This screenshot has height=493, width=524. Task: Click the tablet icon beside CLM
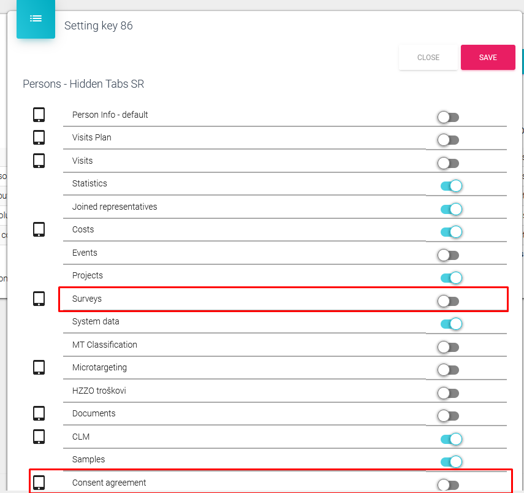(x=39, y=437)
